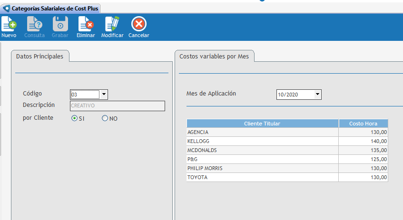Click the Costo Hora column header

[x=363, y=124]
